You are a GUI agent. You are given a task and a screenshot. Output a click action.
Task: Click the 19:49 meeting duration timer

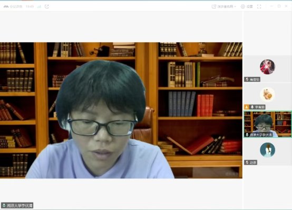(30, 6)
